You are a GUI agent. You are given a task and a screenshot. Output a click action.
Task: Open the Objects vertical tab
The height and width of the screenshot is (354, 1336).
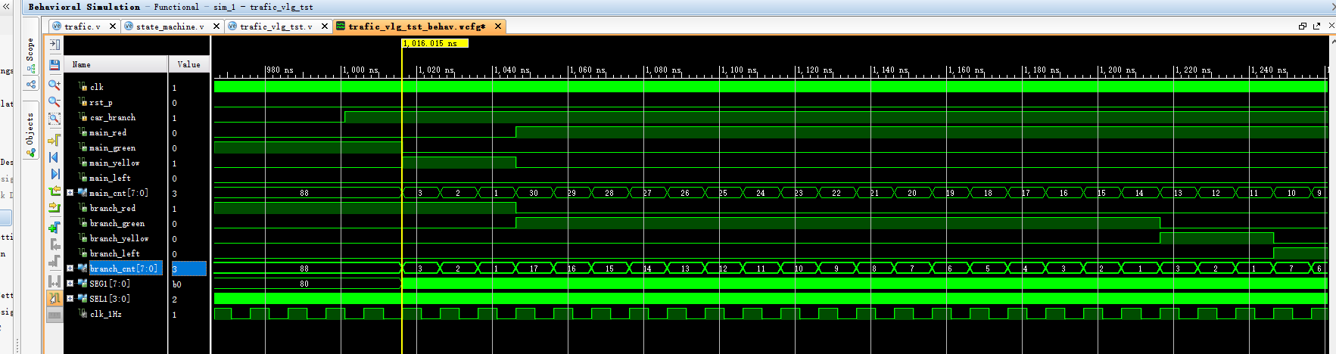tap(30, 129)
